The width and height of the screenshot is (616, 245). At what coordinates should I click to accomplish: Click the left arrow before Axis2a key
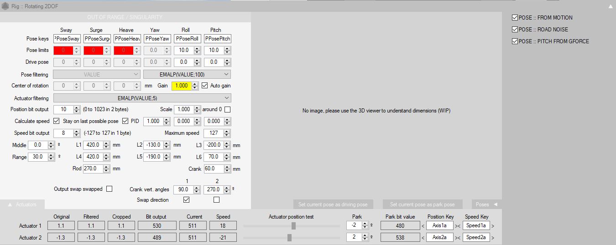pyautogui.click(x=423, y=238)
